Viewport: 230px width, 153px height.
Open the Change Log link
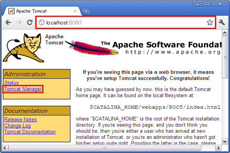click(x=18, y=125)
